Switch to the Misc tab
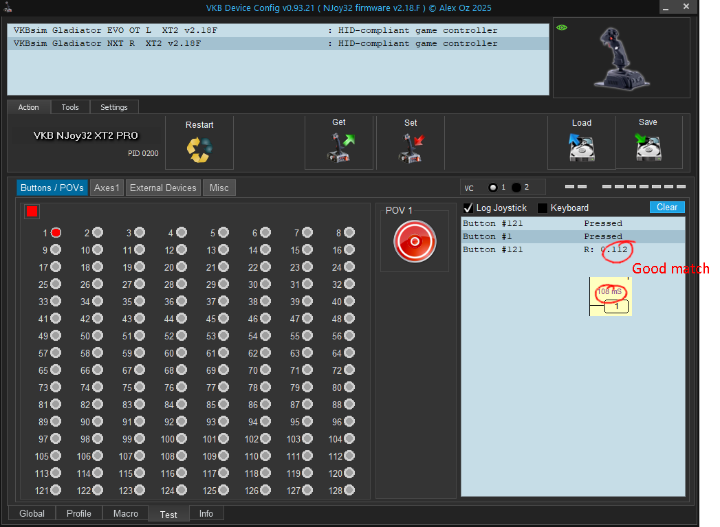This screenshot has height=527, width=720. 219,188
